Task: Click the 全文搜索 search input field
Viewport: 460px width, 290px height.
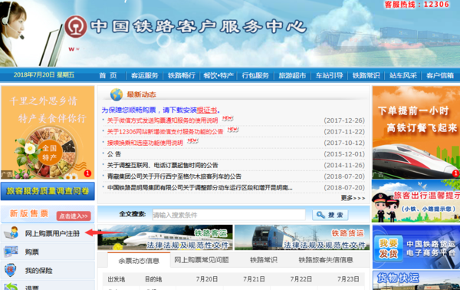Action: click(228, 215)
